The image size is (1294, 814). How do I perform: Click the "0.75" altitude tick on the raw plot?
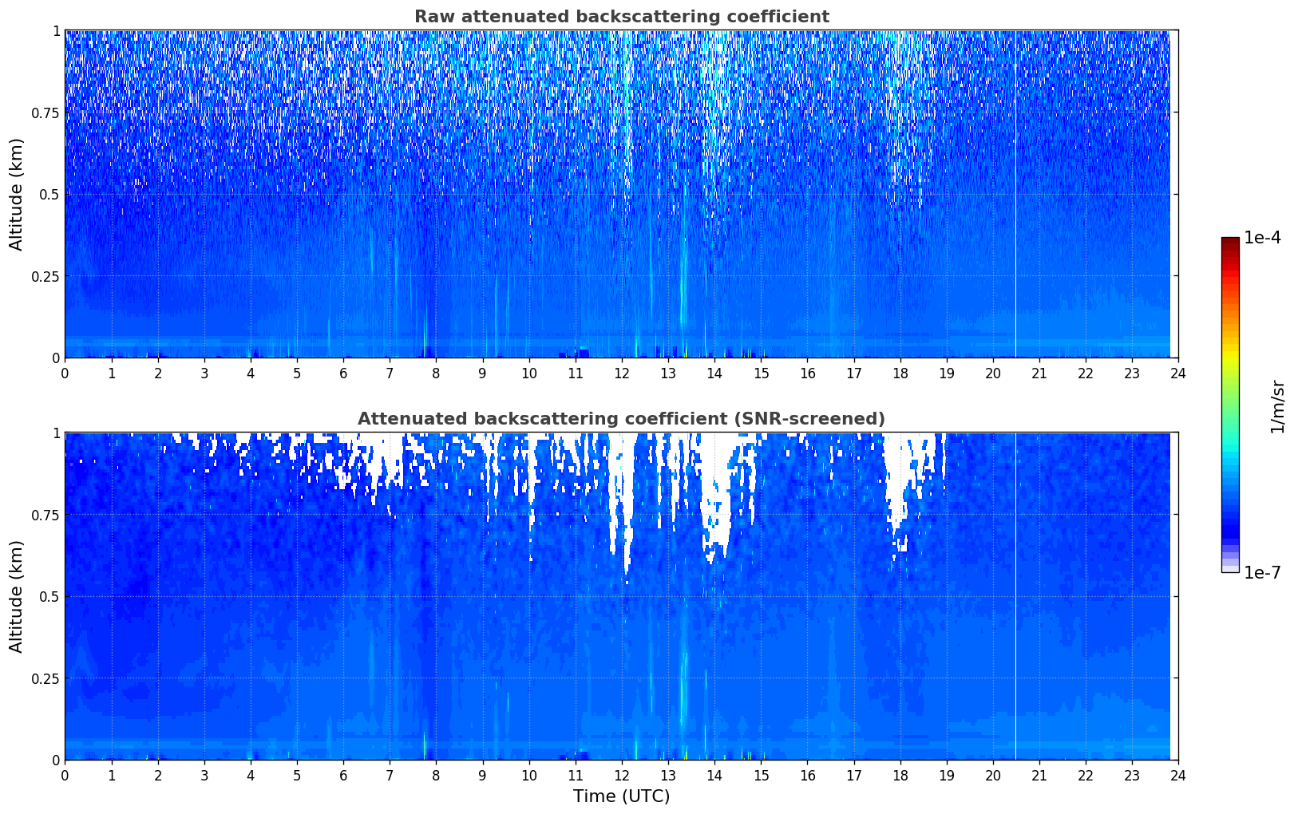tap(46, 113)
